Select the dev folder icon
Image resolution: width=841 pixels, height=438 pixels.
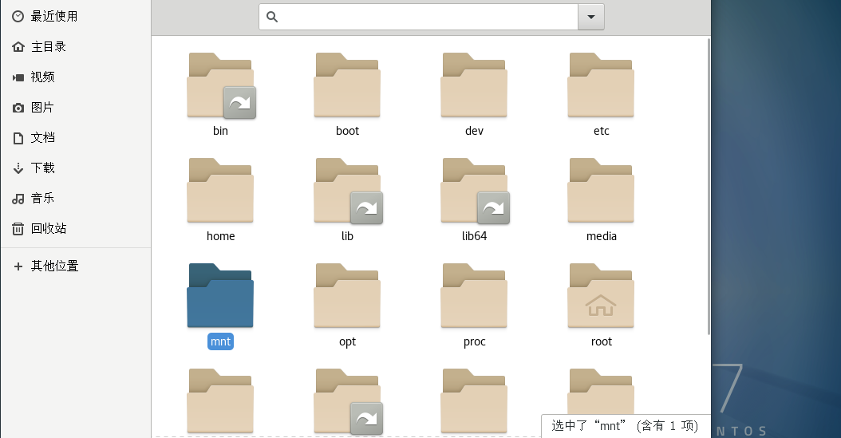[474, 85]
